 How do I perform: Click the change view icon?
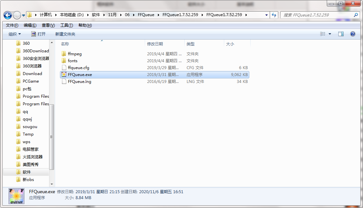pos(323,34)
